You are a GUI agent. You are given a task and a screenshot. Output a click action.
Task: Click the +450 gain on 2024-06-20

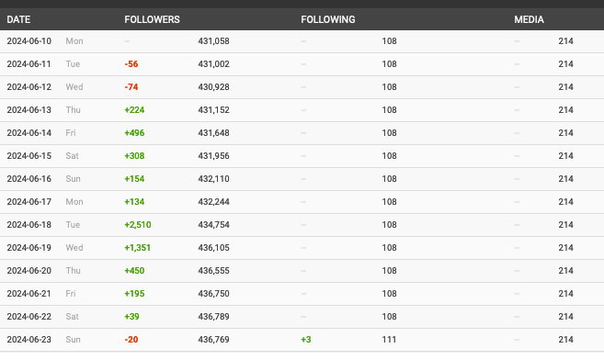(134, 271)
